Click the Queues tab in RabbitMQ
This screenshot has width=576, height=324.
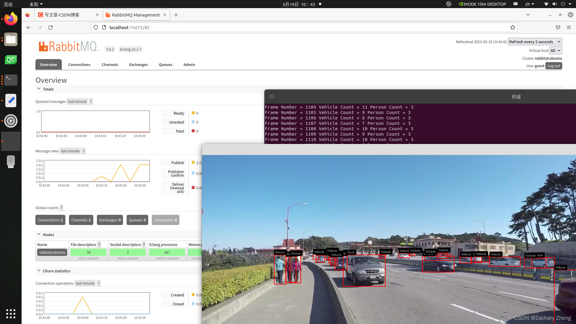(x=165, y=64)
